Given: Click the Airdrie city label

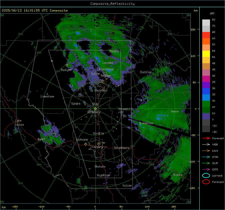Looking at the screenshot, I should pos(98,133).
